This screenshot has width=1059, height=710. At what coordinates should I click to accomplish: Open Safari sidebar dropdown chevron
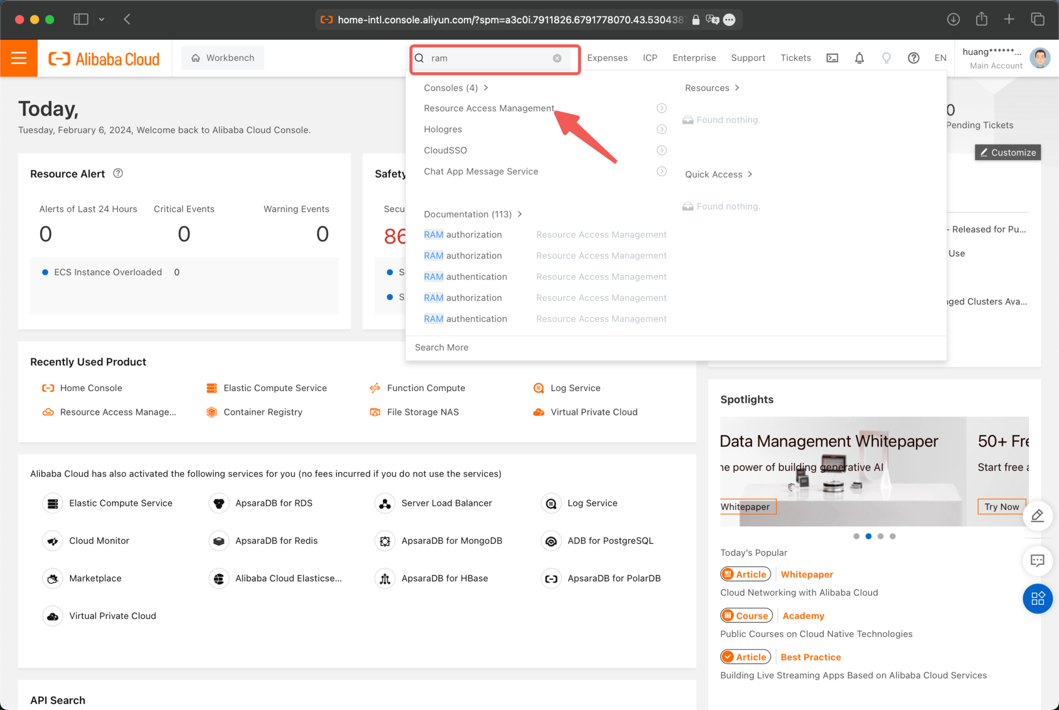point(101,20)
